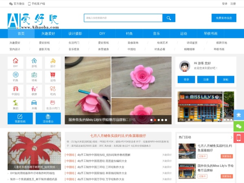Open the 舞蹈 palm-tree icon
Viewport: 244px width, 183px height.
(x=15, y=105)
